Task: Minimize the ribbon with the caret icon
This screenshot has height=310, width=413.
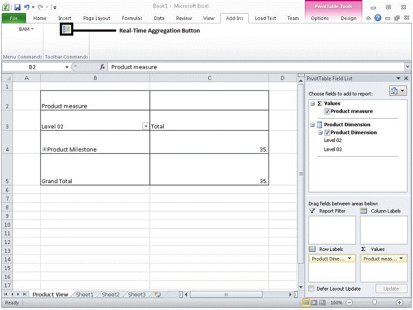Action: click(x=369, y=18)
